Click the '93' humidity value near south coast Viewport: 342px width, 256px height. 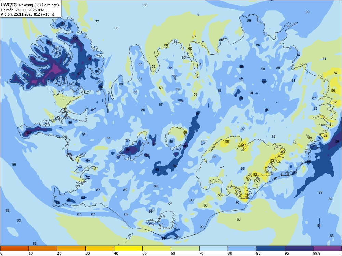177,237
